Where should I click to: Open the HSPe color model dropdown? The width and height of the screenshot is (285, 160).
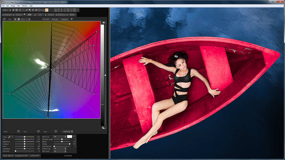pyautogui.click(x=6, y=10)
